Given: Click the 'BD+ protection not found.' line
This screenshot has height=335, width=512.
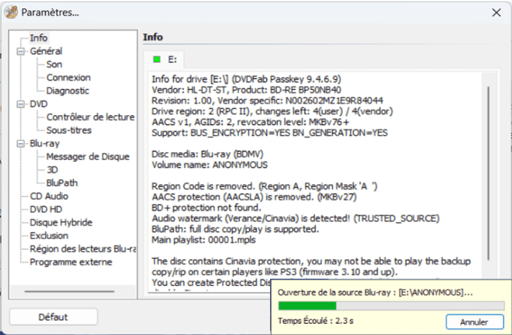Looking at the screenshot, I should (x=206, y=208).
